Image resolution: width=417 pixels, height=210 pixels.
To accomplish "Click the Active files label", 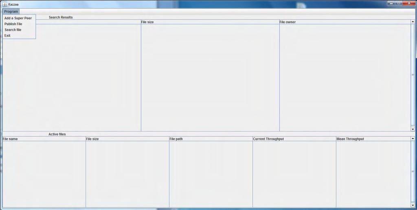I will pos(57,134).
